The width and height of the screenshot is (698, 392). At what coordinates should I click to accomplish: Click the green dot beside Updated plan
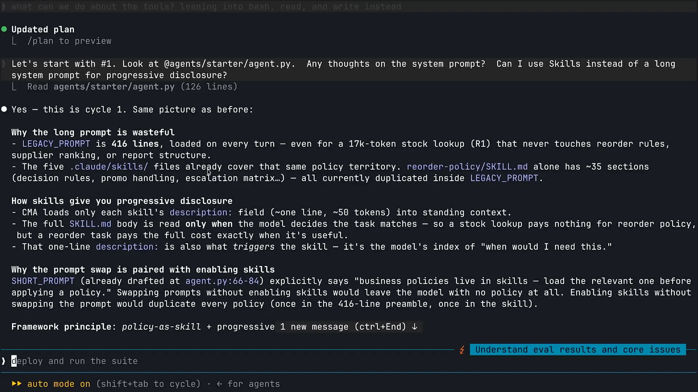[4, 29]
